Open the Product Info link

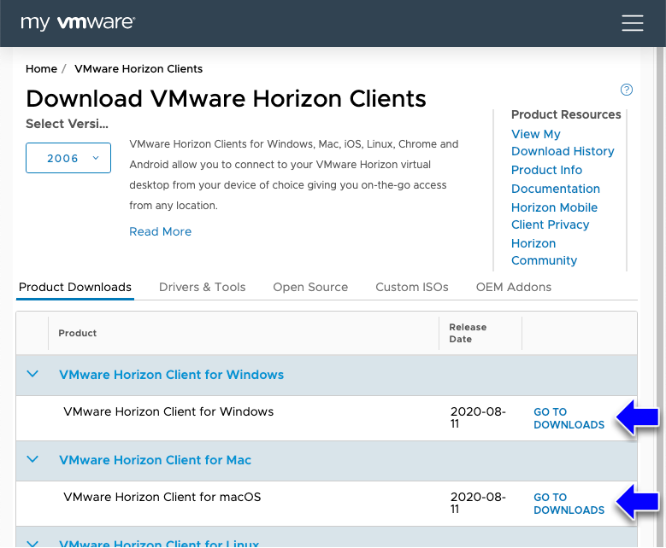tap(546, 170)
